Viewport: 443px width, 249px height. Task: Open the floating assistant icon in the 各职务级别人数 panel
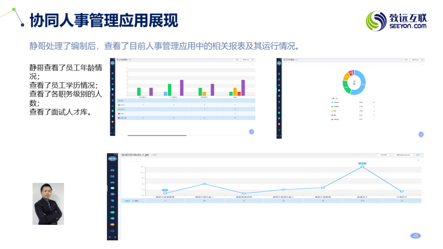[x=415, y=236]
